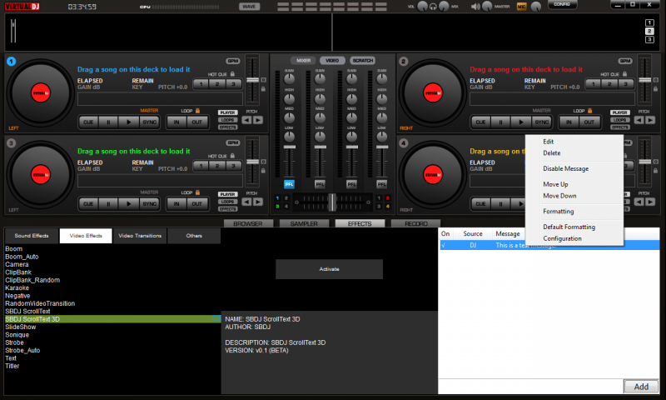666x400 pixels.
Task: Select Sonique video effect
Action: point(17,335)
